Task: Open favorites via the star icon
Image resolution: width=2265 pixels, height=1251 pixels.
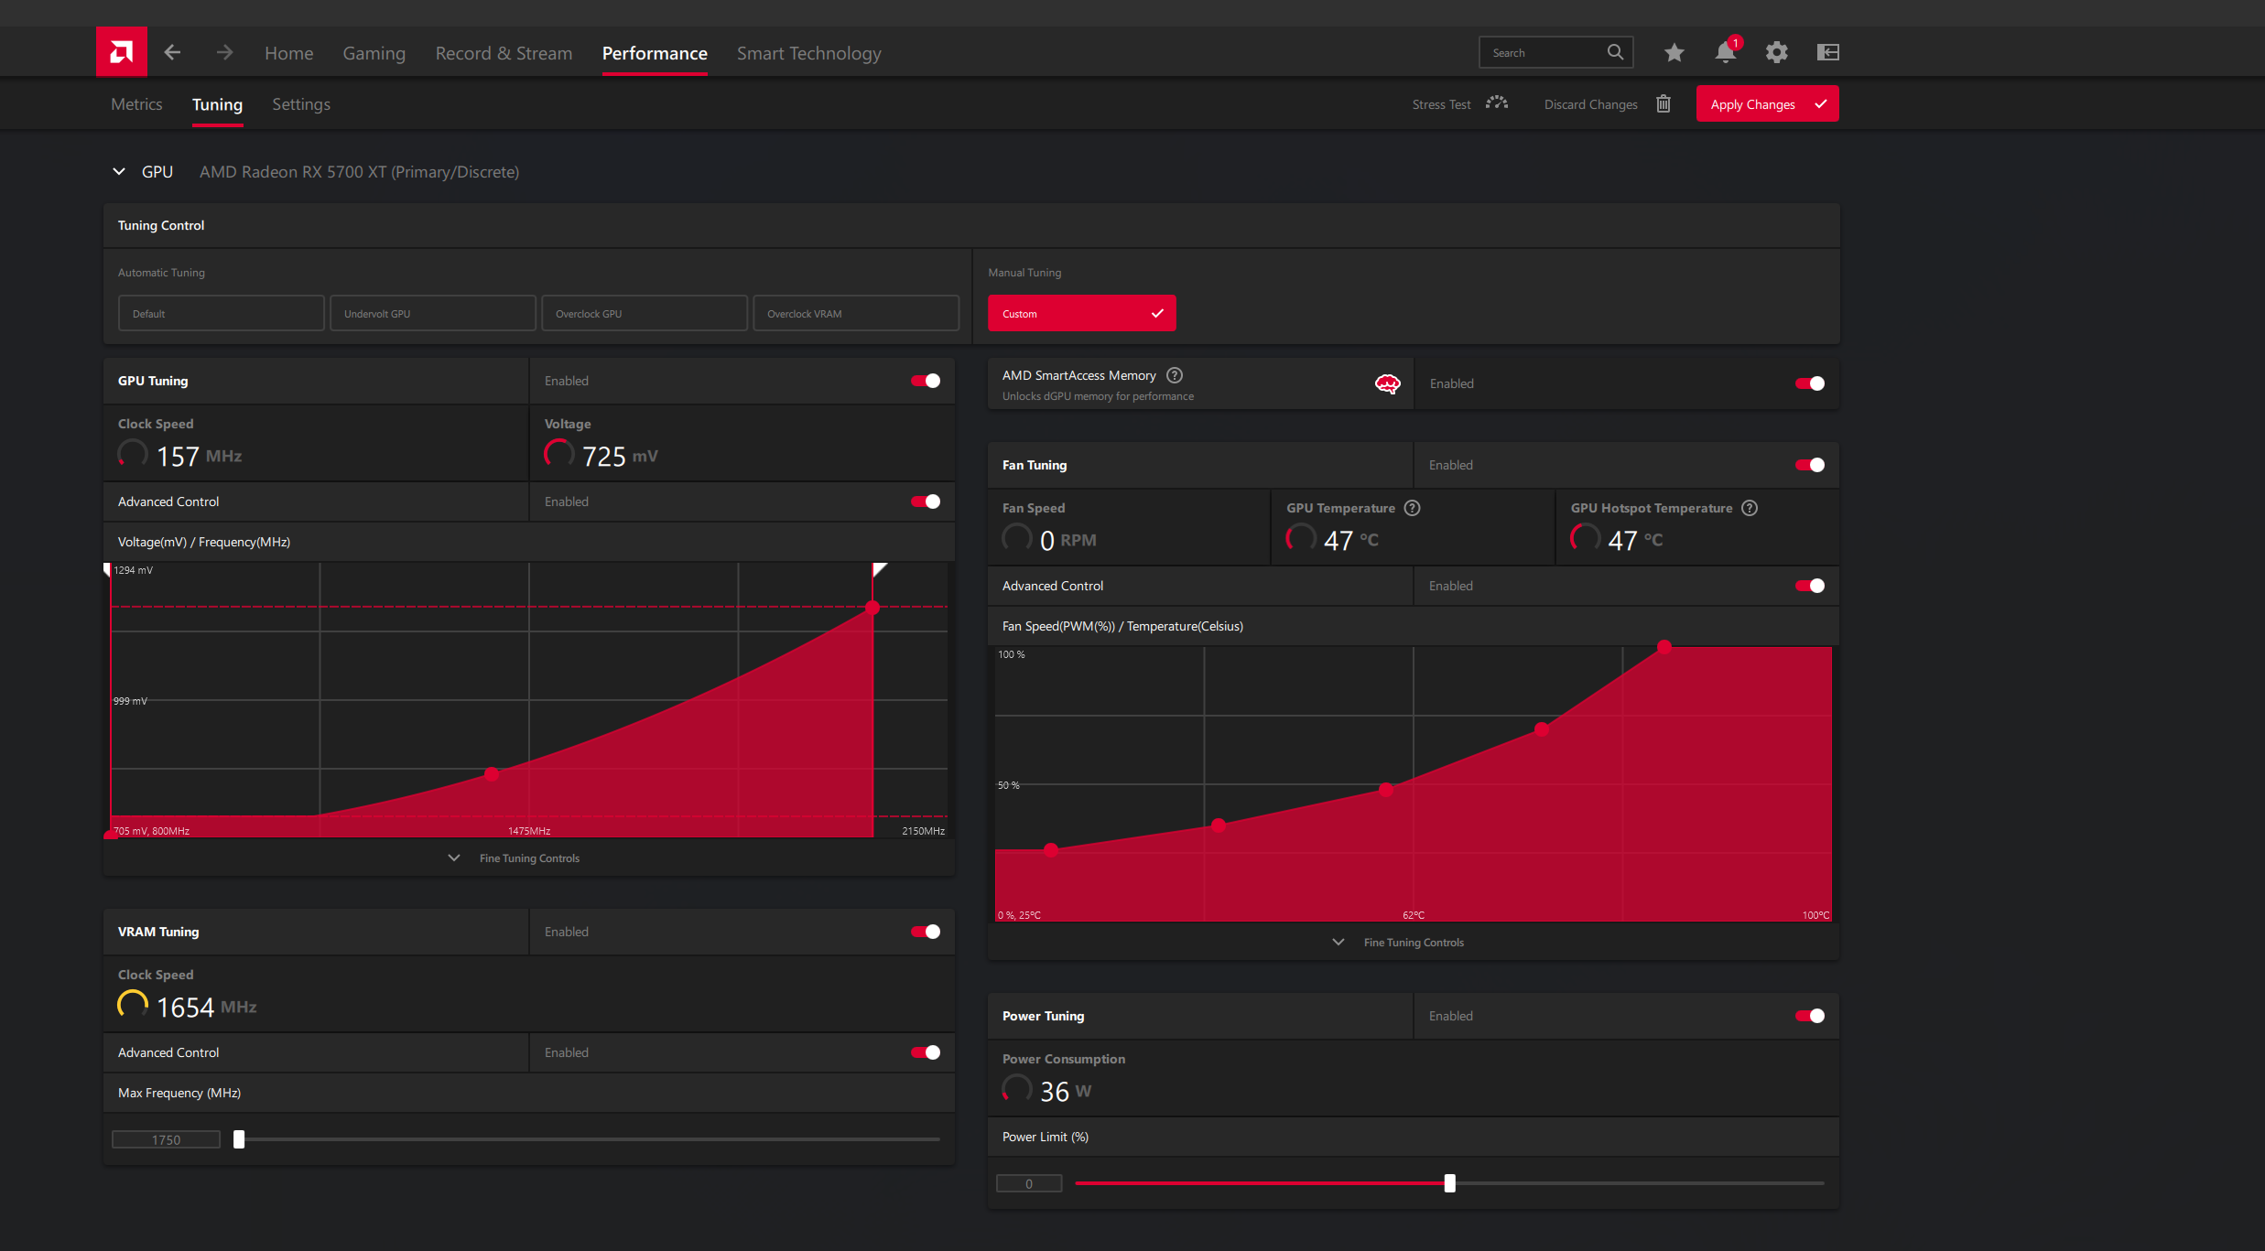Action: point(1674,52)
